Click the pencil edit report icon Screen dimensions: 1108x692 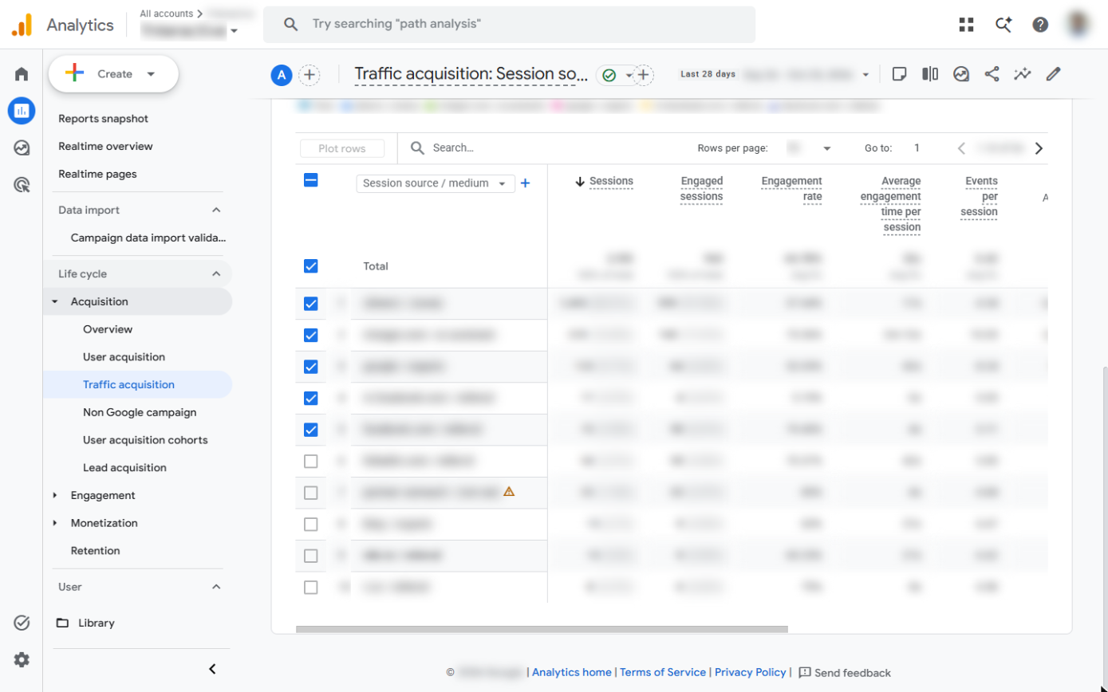tap(1054, 74)
